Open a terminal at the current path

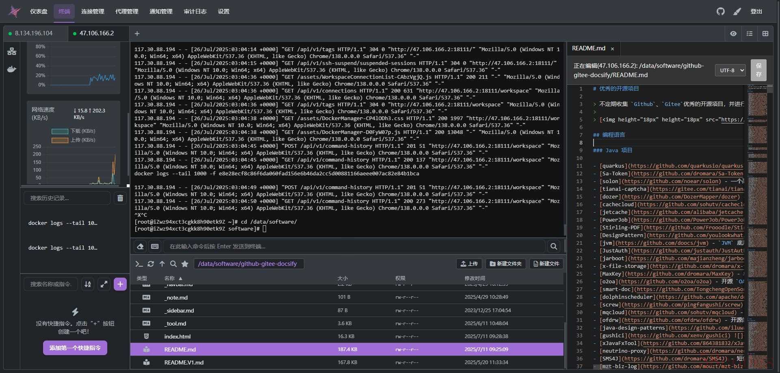(x=139, y=264)
